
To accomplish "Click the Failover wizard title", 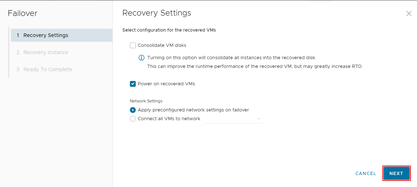I will 23,13.
